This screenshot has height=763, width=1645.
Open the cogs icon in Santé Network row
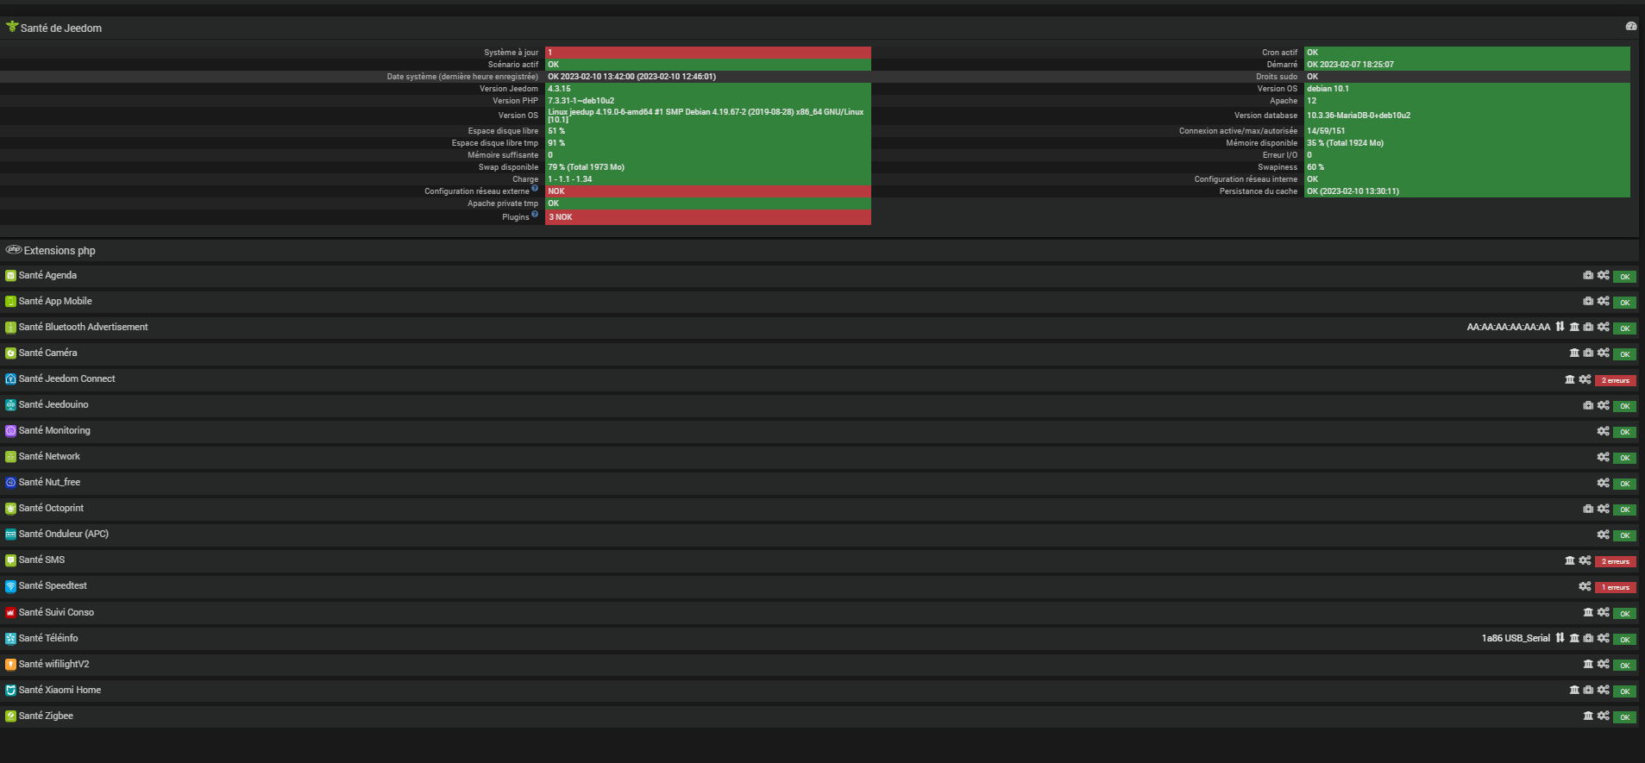click(x=1603, y=457)
